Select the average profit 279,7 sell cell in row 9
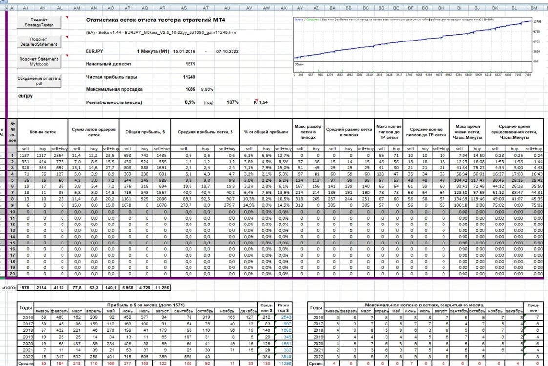Image resolution: width=548 pixels, height=366 pixels. coord(184,205)
